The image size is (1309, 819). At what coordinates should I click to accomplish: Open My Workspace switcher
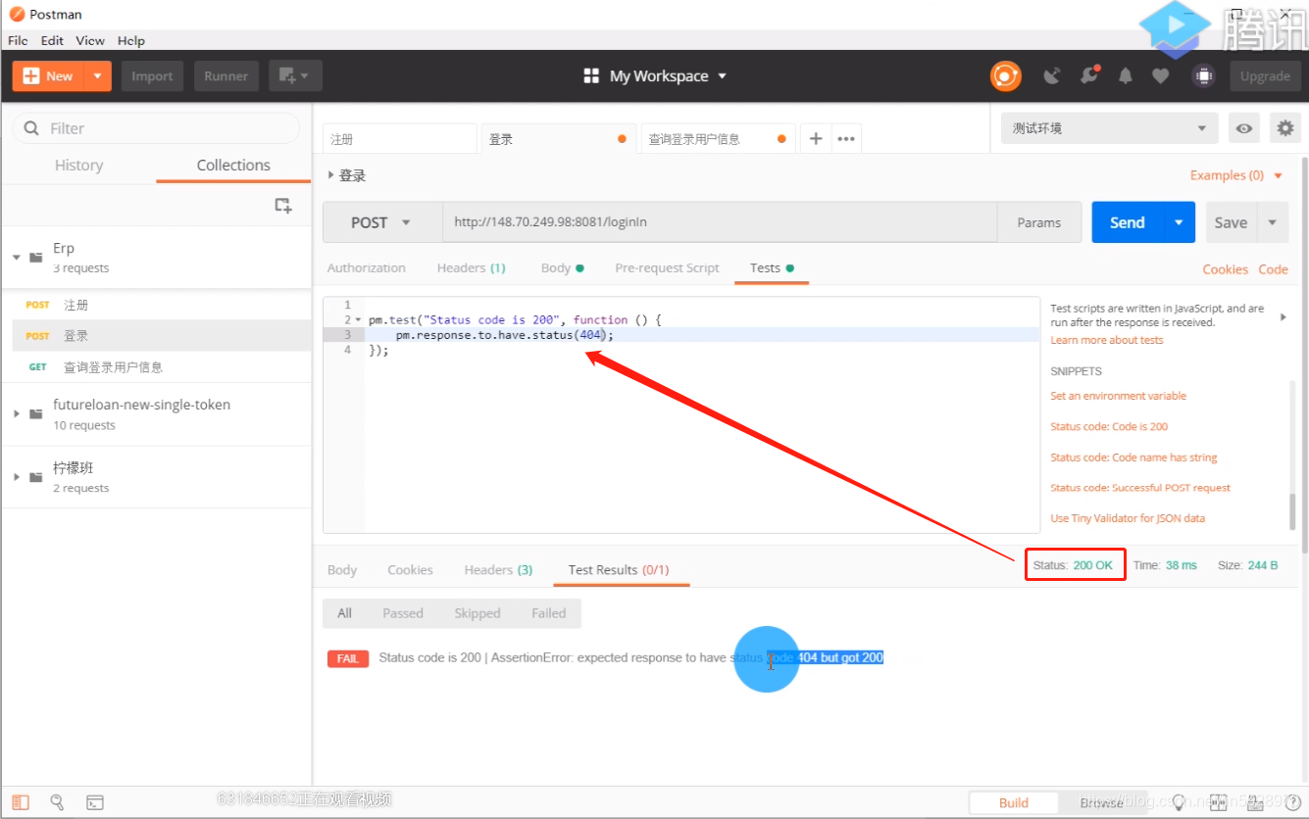pyautogui.click(x=656, y=76)
